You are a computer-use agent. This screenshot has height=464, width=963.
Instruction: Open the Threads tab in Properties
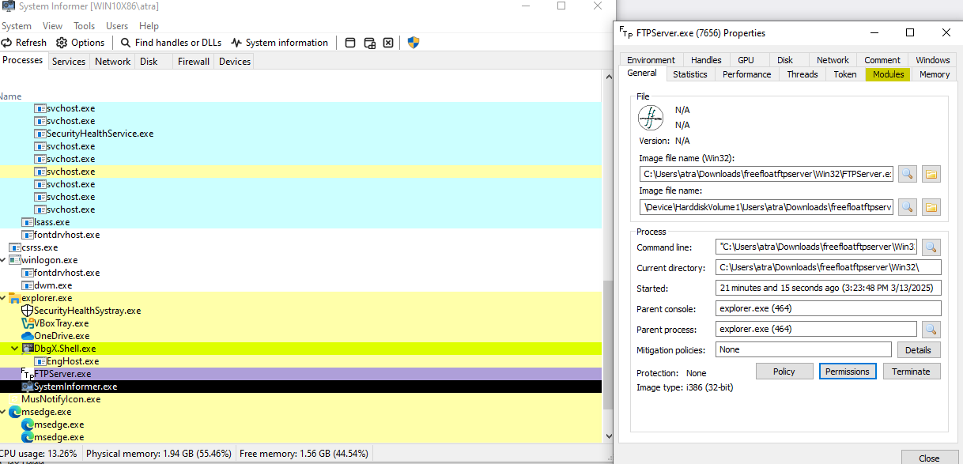802,74
